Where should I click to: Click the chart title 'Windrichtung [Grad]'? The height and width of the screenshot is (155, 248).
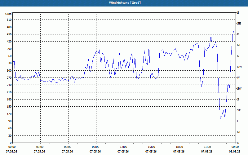tap(125, 3)
